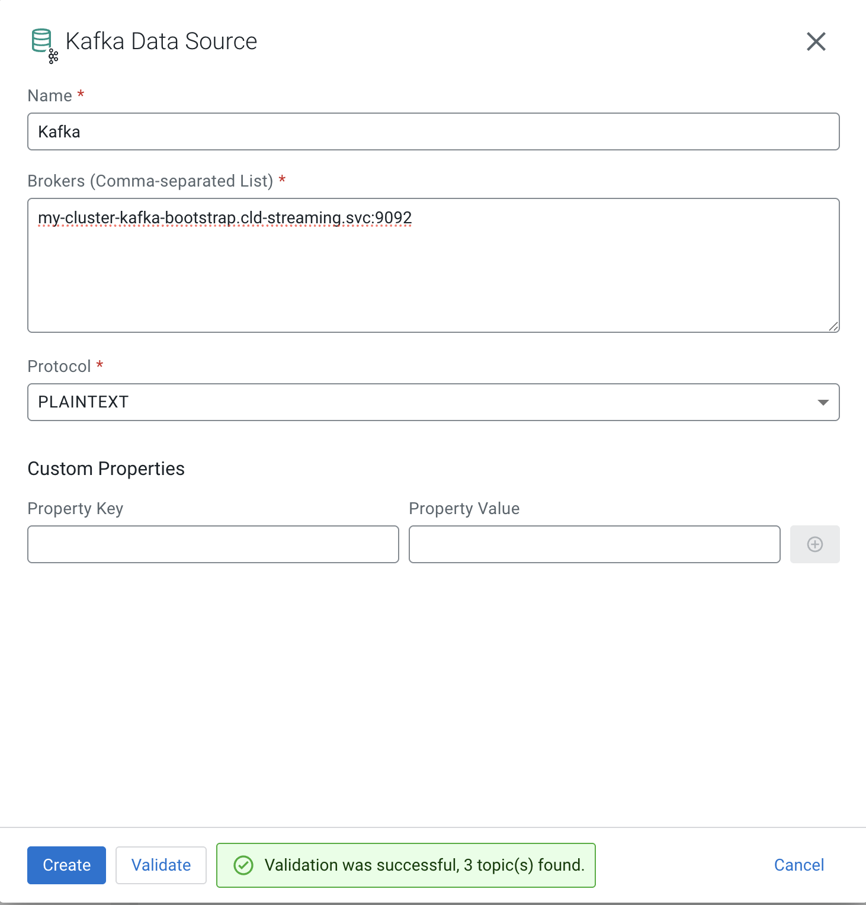The image size is (866, 905).
Task: Click the plus icon to add a custom property
Action: pyautogui.click(x=814, y=544)
